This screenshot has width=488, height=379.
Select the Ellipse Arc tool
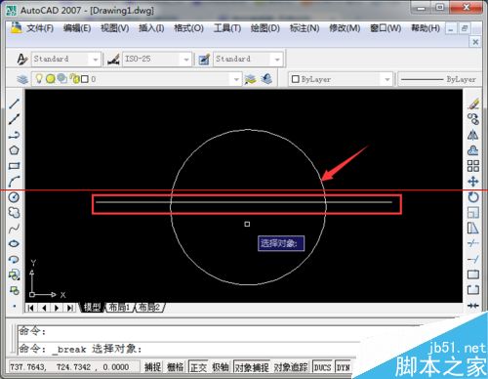point(14,259)
